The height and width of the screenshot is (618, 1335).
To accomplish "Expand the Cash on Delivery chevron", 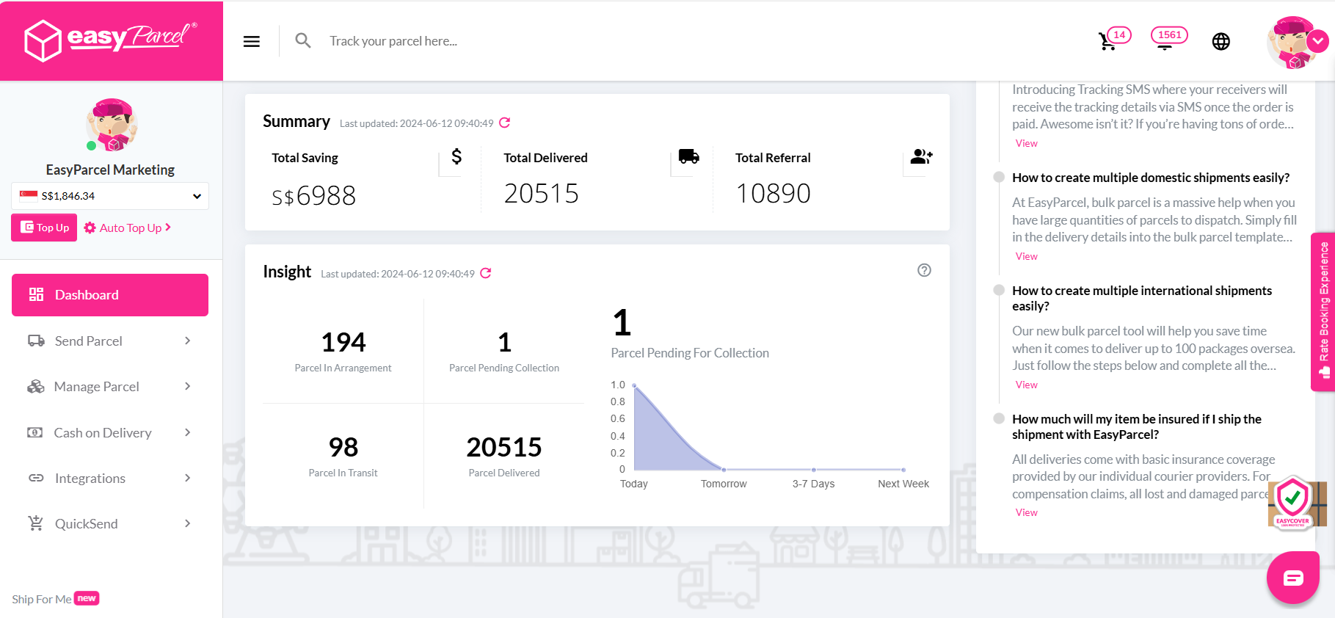I will pyautogui.click(x=188, y=432).
